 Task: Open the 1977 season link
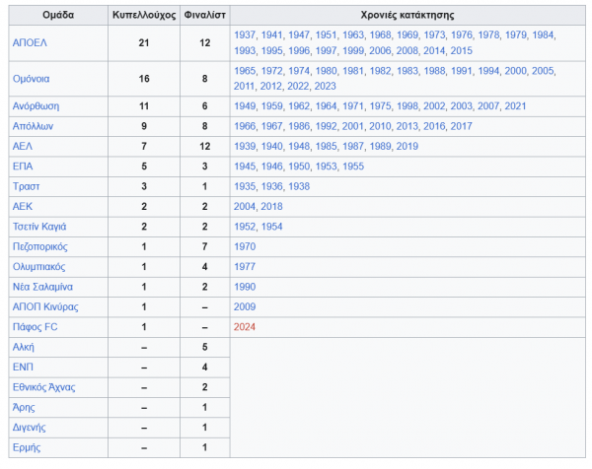(245, 267)
